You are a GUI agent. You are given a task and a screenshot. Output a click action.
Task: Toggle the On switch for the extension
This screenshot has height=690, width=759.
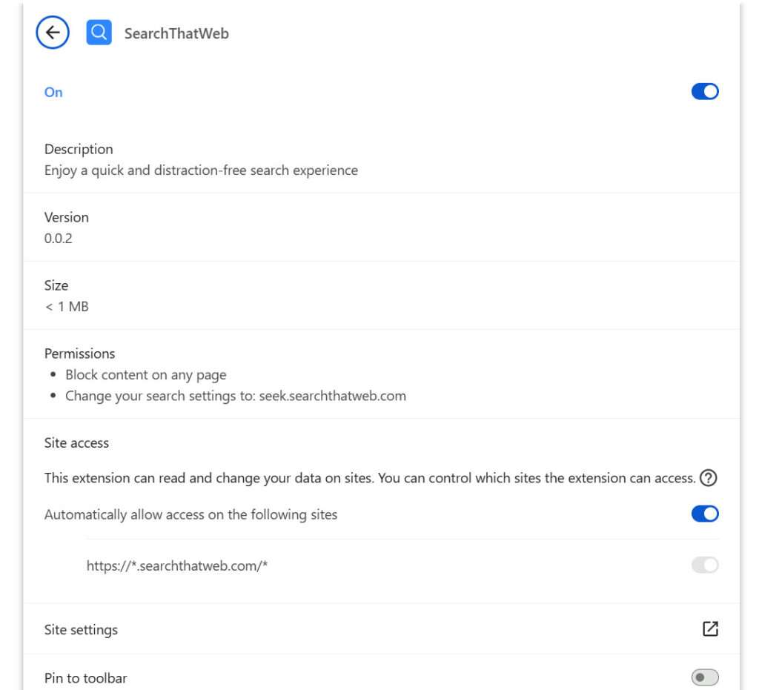click(x=706, y=91)
